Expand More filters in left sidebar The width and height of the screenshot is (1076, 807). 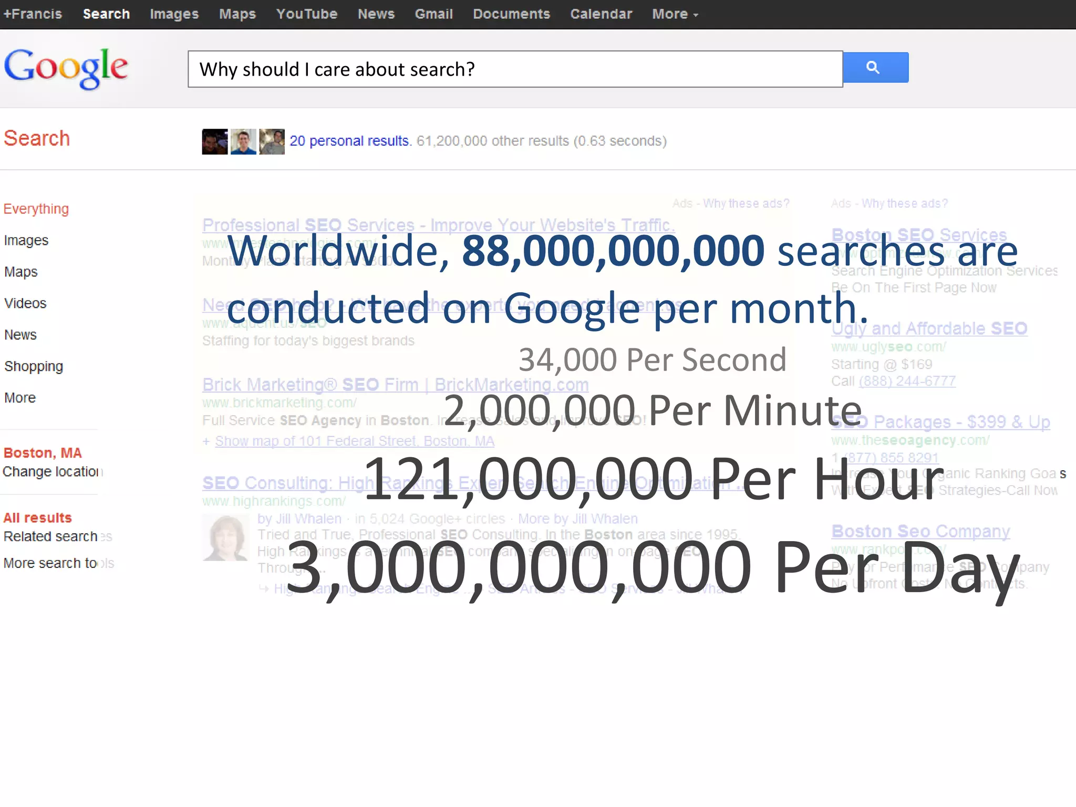(20, 398)
